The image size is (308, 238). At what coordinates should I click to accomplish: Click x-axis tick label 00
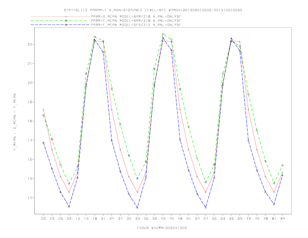point(44,219)
